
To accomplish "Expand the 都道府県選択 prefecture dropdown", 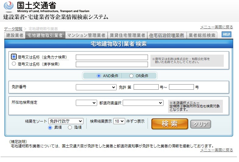I will click(143, 103).
